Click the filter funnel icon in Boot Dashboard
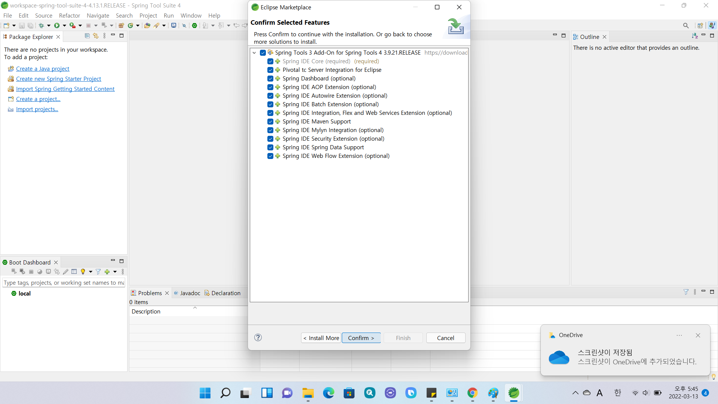 pos(98,272)
